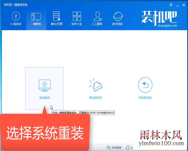Select the 转到离线版 label
The image size is (188, 151).
click(145, 98)
